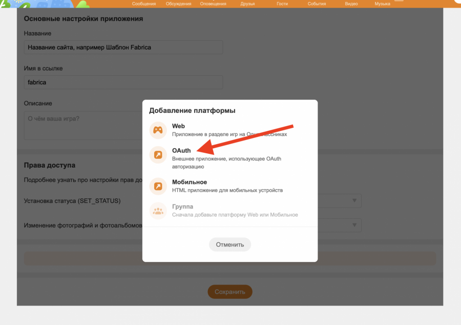Select the OAuth title text in dialog
Image resolution: width=461 pixels, height=325 pixels.
coord(181,151)
